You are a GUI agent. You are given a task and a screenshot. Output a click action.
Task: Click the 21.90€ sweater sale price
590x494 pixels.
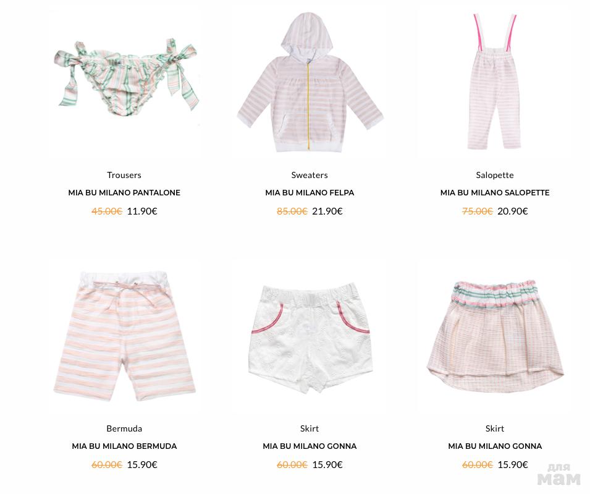327,211
